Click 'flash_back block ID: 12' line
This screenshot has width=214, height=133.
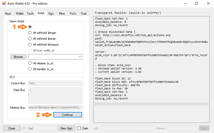[x=113, y=78]
